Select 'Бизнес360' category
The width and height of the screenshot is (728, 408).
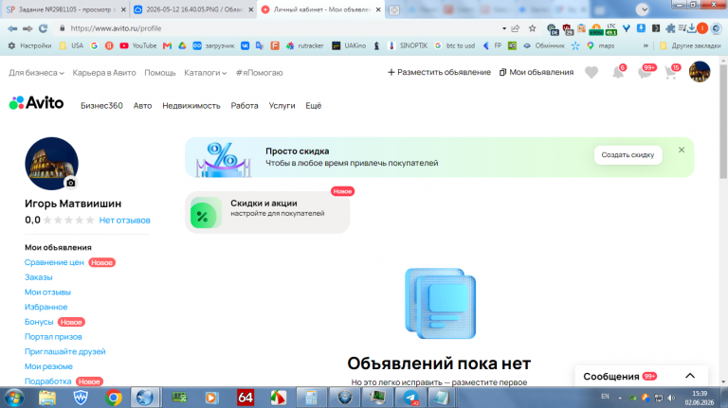[x=101, y=106]
